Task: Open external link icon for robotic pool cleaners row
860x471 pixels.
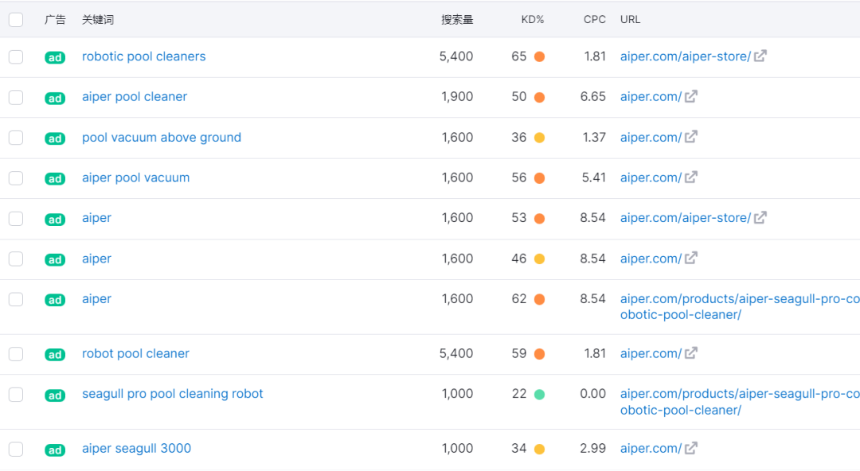Action: (760, 56)
